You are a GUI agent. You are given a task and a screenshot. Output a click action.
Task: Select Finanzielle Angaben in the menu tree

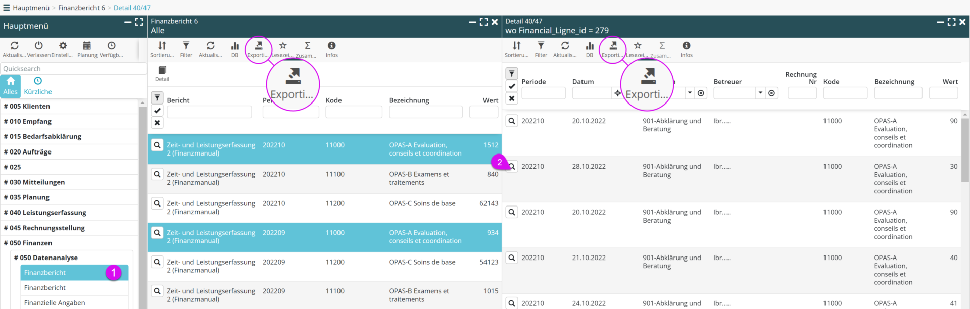click(55, 303)
